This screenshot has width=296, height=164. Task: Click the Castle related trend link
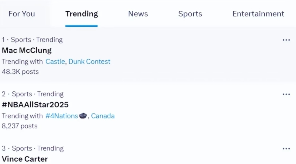[55, 61]
